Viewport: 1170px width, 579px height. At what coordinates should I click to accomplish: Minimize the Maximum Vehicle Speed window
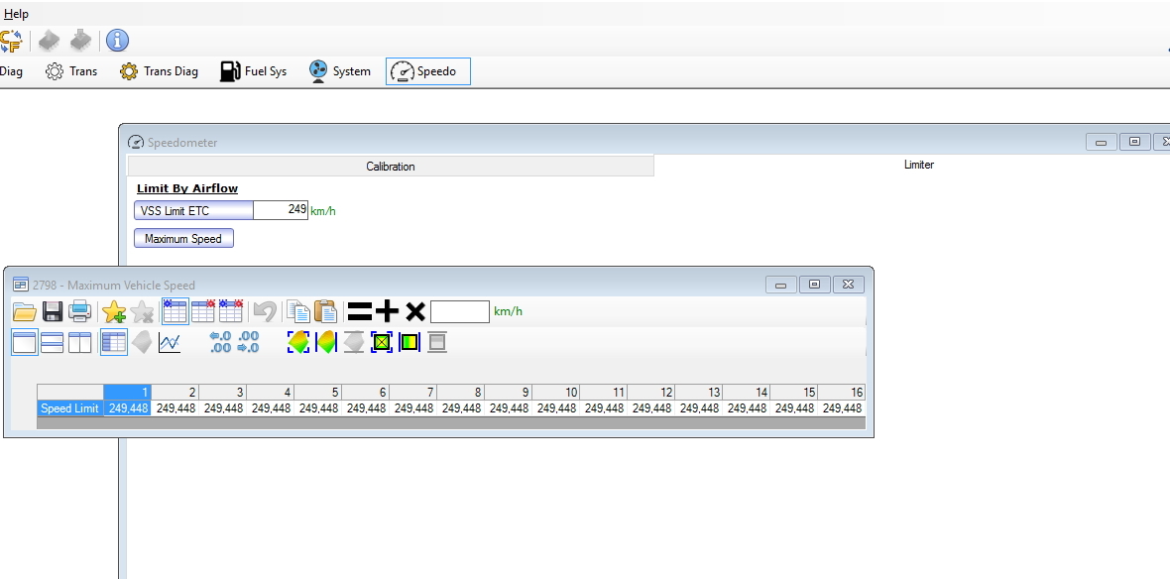click(x=781, y=285)
